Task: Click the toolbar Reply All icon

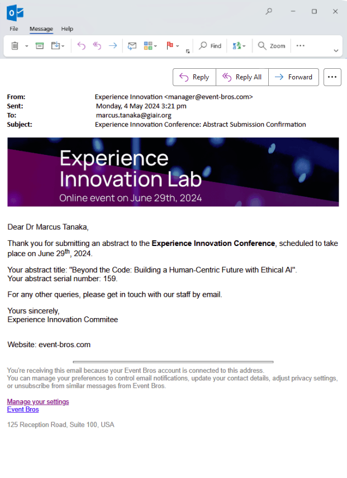Action: pos(97,46)
